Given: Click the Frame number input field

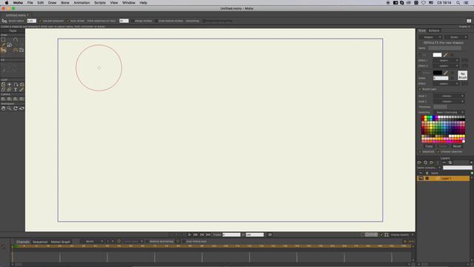Looking at the screenshot, I should click(x=231, y=234).
